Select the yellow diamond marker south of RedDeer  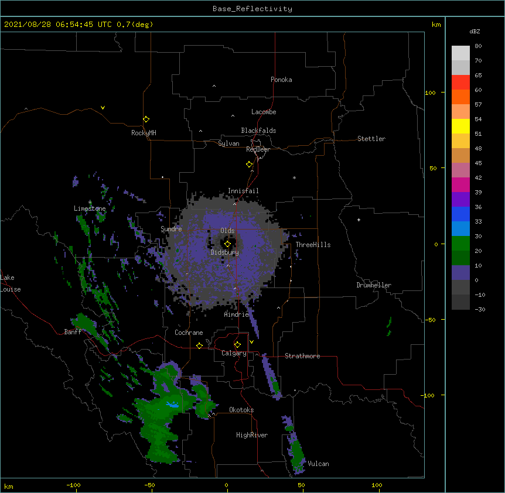point(249,165)
